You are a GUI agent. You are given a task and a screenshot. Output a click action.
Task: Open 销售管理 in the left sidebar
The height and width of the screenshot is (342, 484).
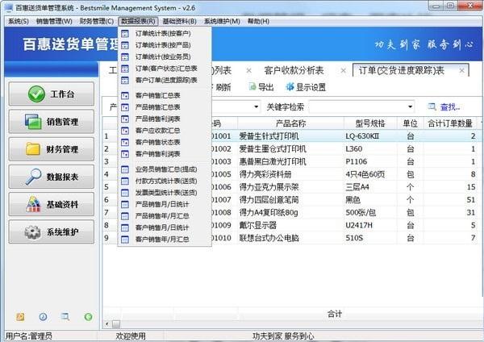[x=52, y=122]
